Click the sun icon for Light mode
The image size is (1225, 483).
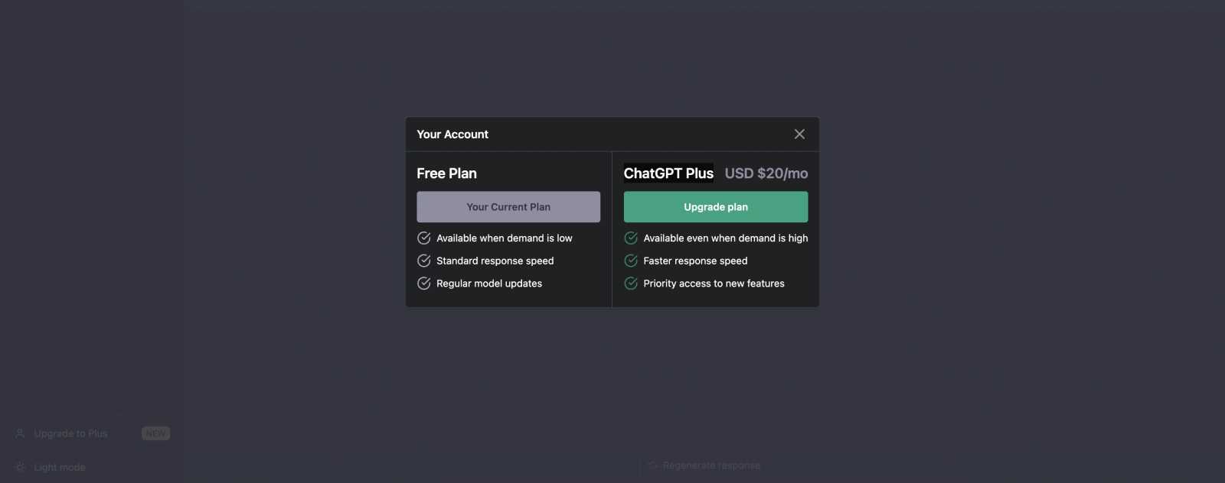pyautogui.click(x=21, y=467)
